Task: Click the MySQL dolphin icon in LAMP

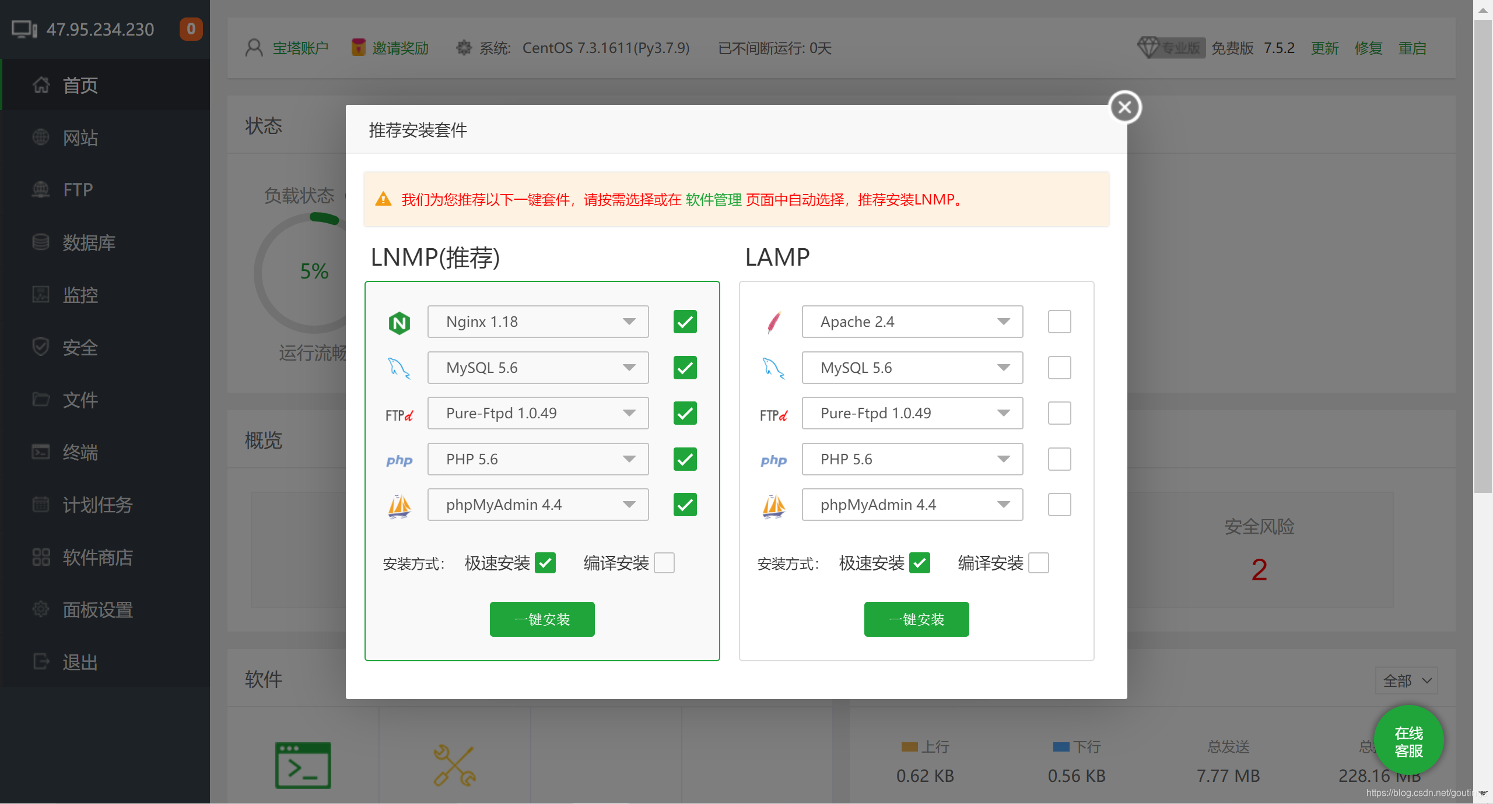Action: tap(774, 368)
